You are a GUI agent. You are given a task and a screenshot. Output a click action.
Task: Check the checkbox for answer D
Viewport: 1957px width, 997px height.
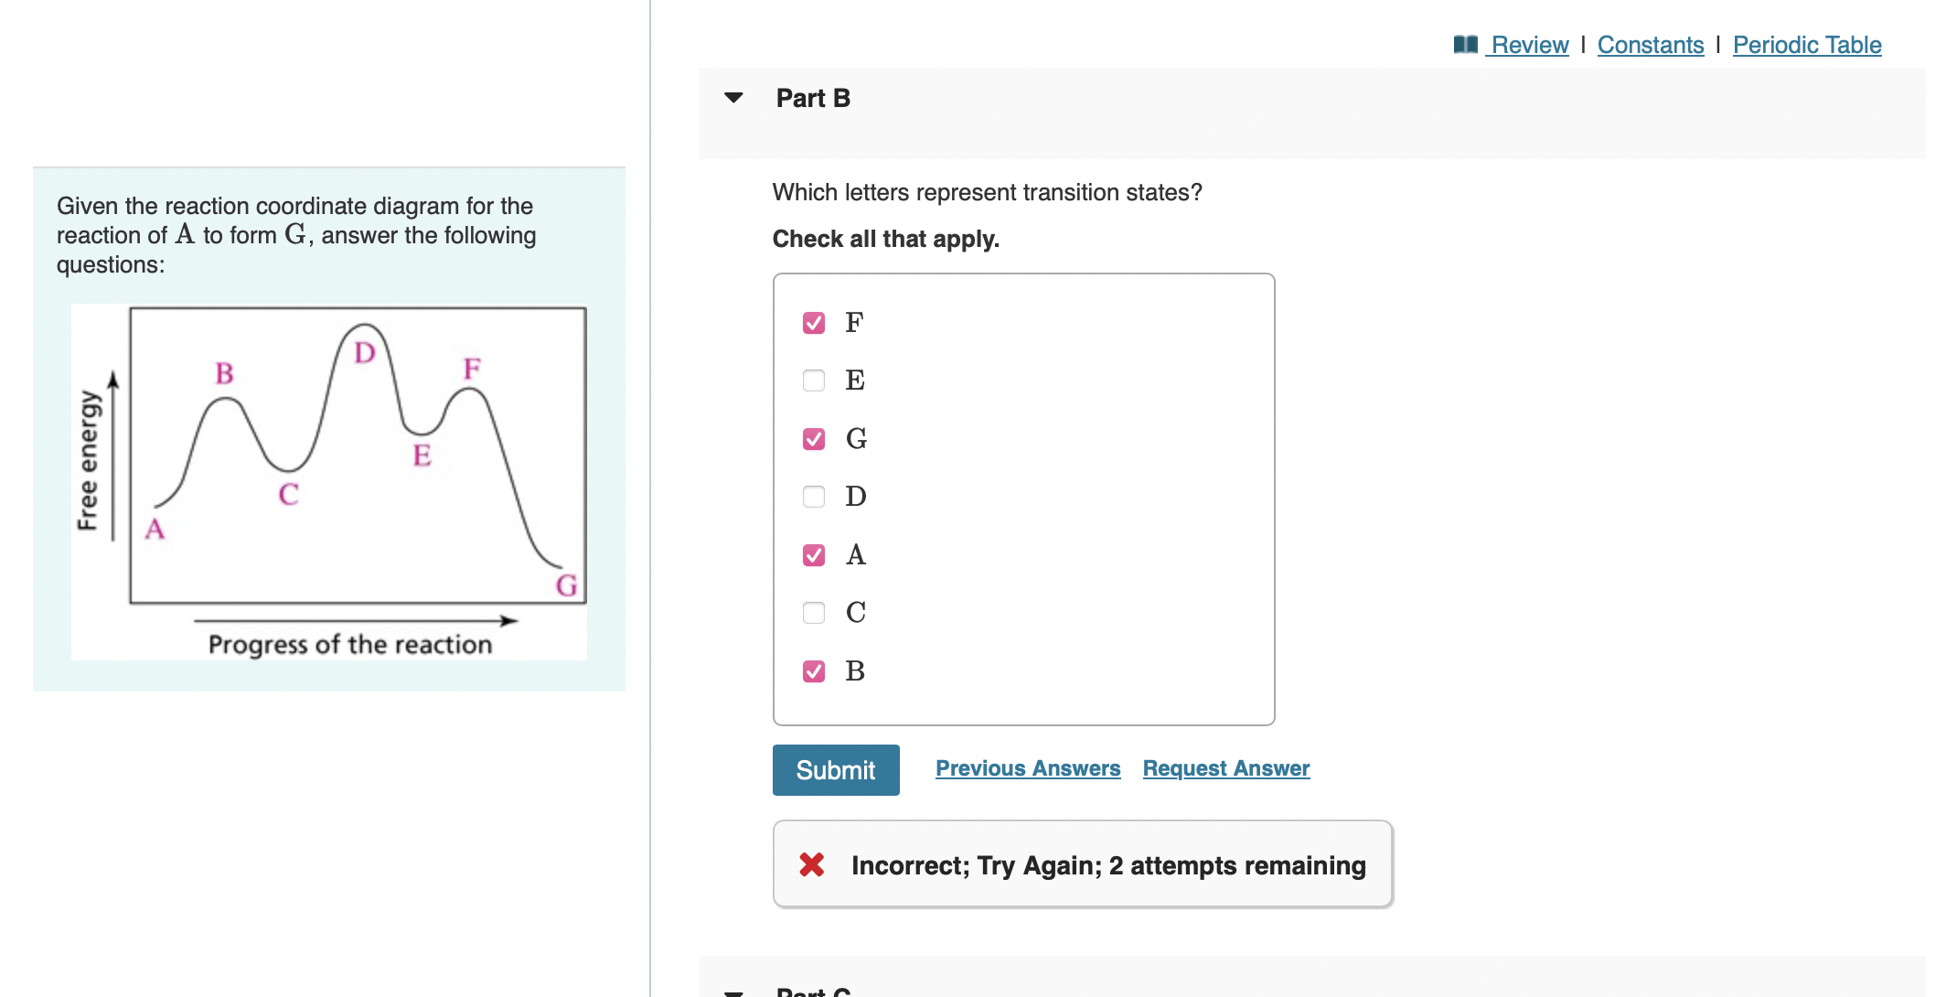click(x=813, y=497)
